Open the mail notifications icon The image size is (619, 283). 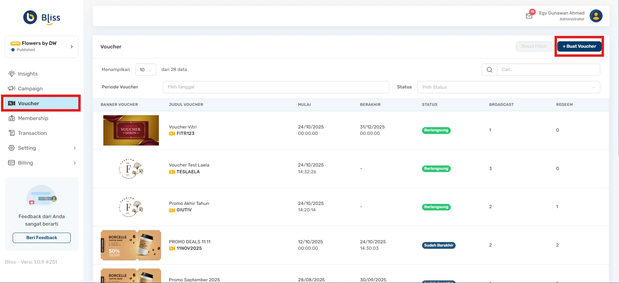(529, 16)
